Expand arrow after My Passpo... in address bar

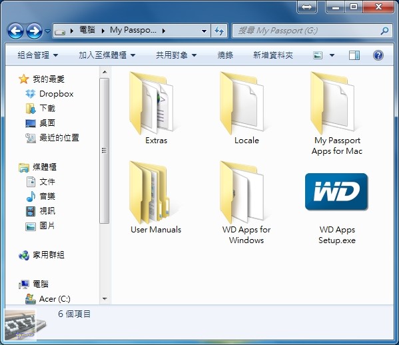click(164, 31)
